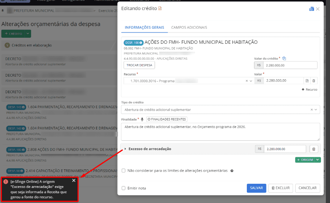The height and width of the screenshot is (203, 330).
Task: Click DESP. 100 badge in background list
Action: tap(16, 150)
